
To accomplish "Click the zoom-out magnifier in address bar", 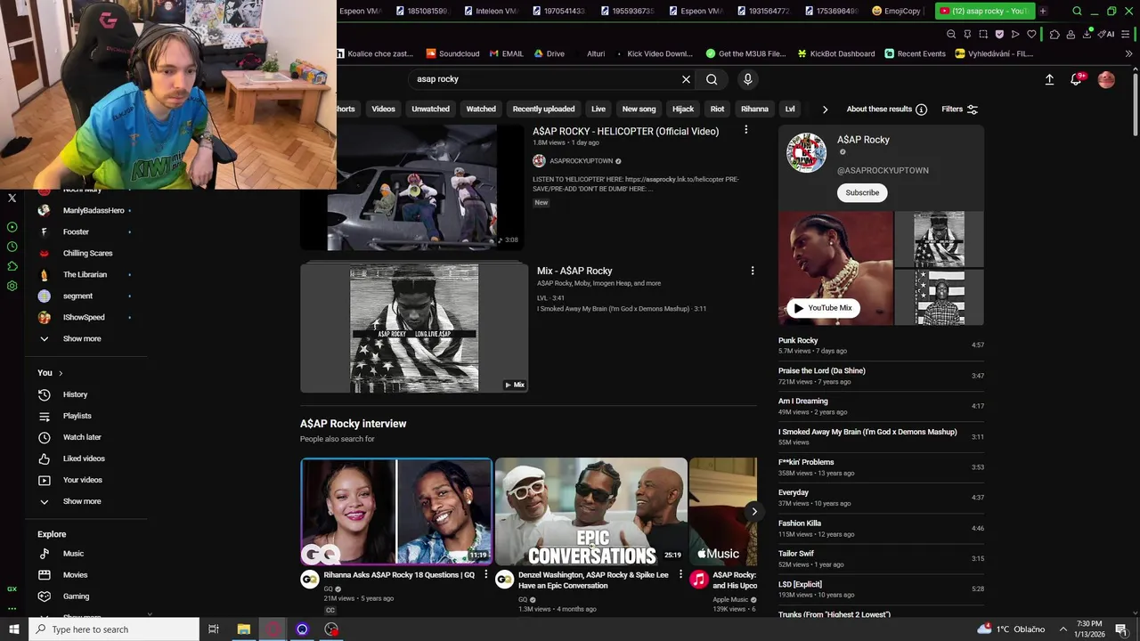I will pyautogui.click(x=951, y=34).
